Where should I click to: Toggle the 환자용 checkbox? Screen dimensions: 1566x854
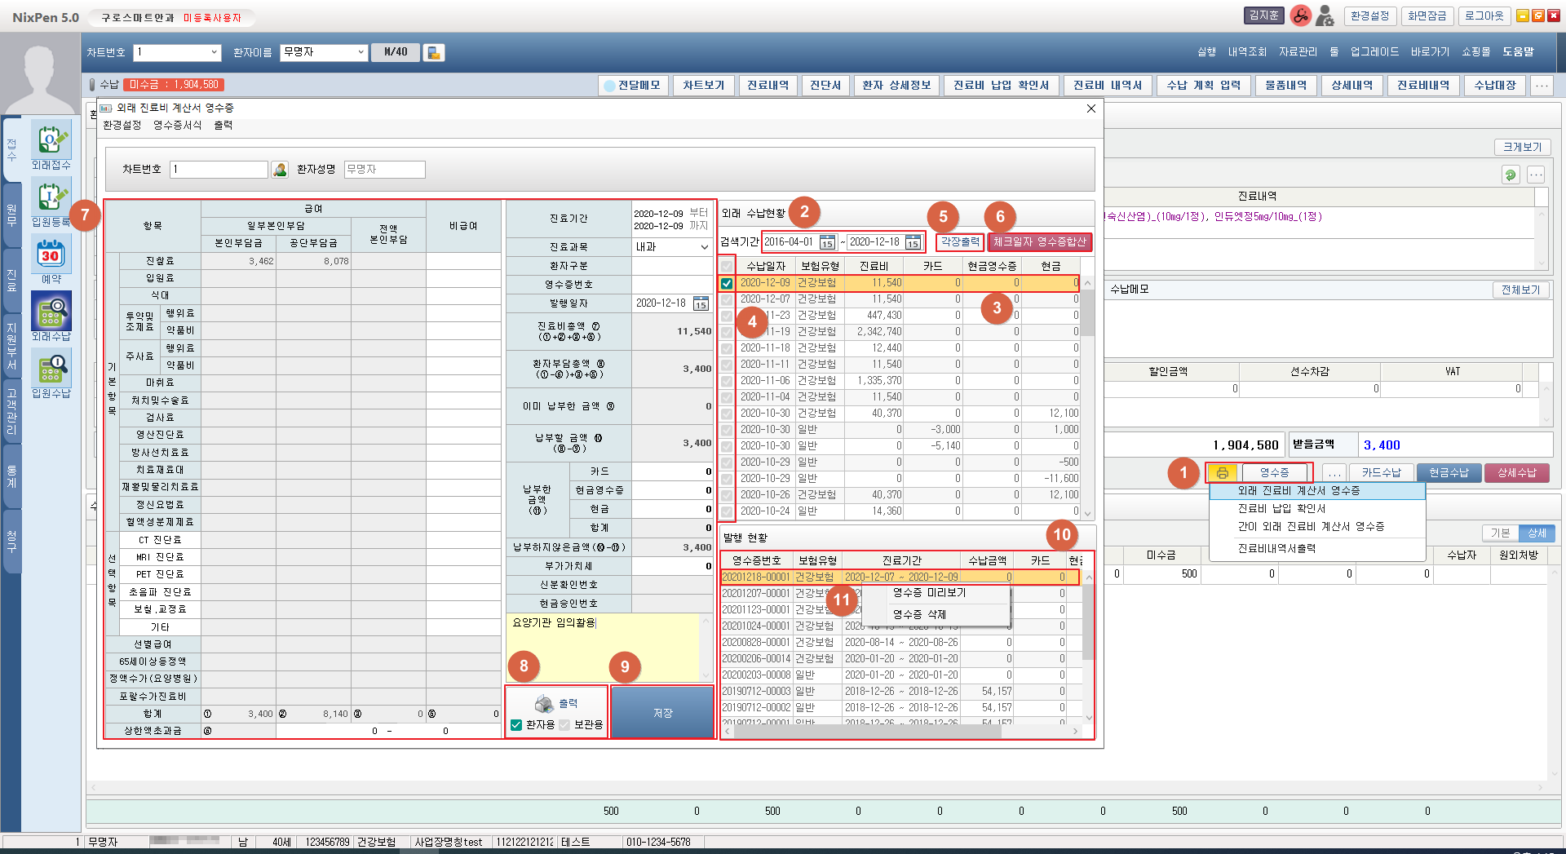pos(516,724)
